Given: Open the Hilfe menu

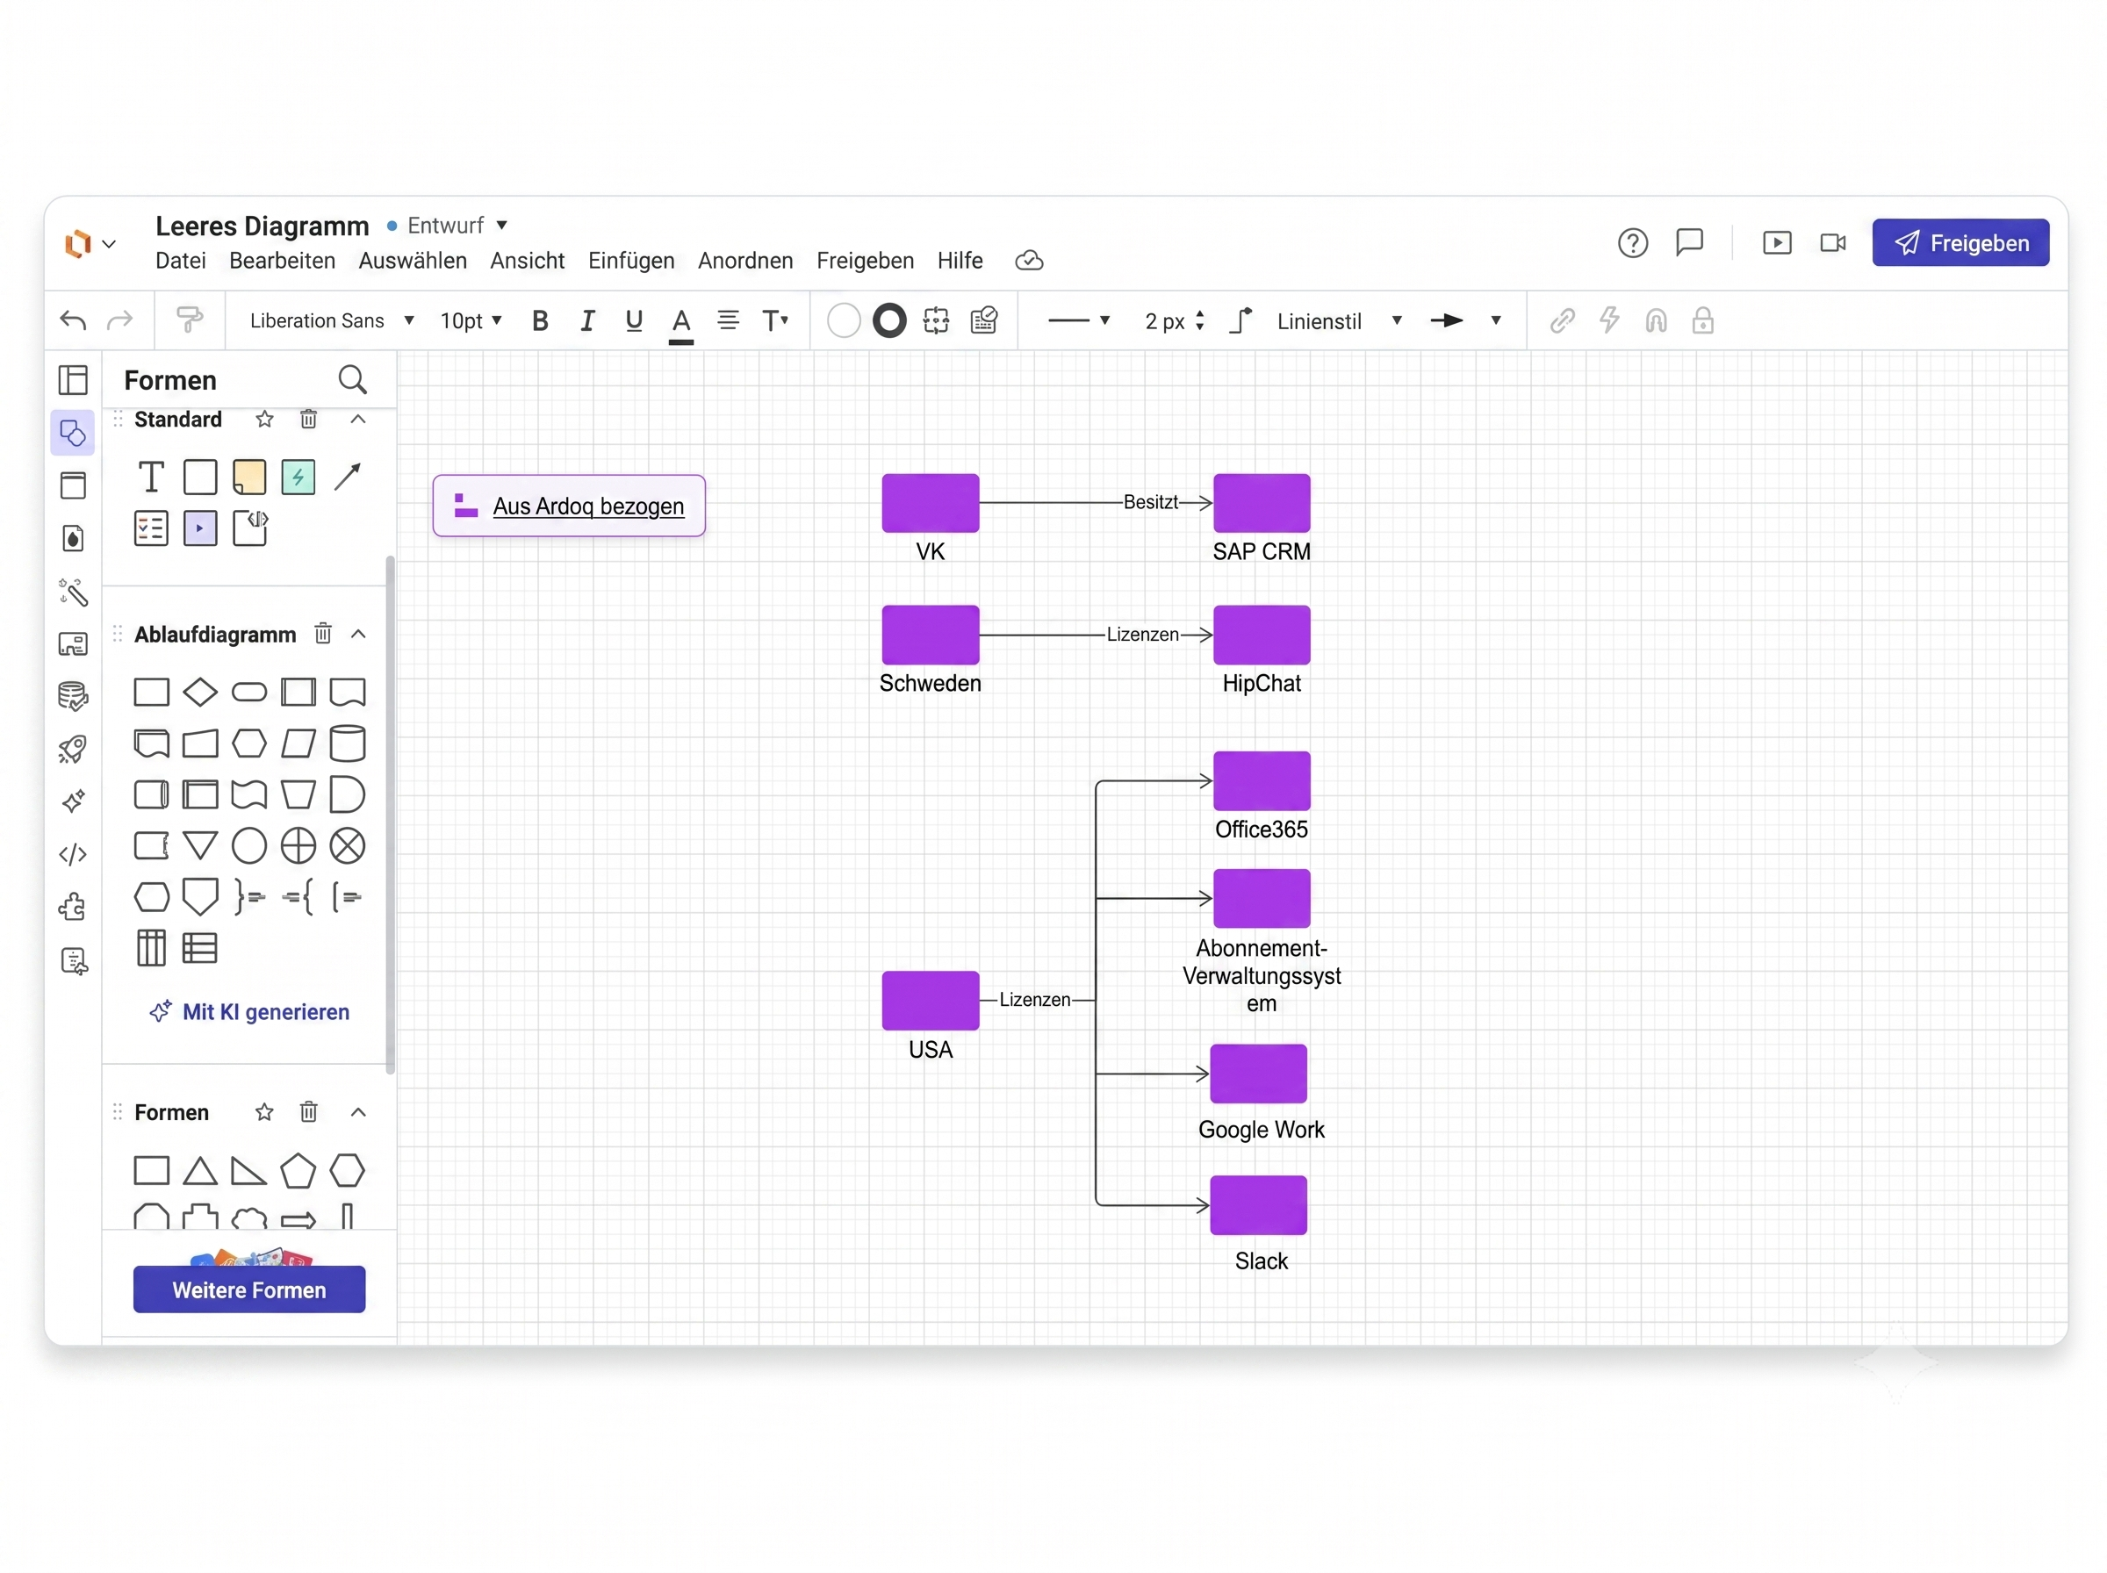Looking at the screenshot, I should tap(960, 261).
